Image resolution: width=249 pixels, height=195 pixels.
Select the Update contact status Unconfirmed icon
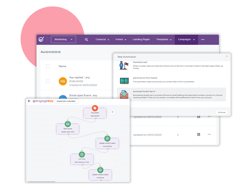(x=107, y=139)
